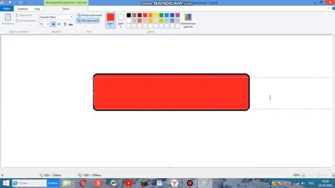This screenshot has height=188, width=335.
Task: Pick the black palette color
Action: [x=129, y=15]
